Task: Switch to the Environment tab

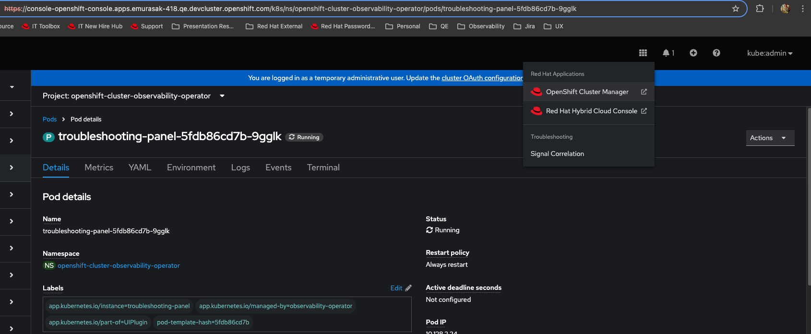Action: (191, 167)
